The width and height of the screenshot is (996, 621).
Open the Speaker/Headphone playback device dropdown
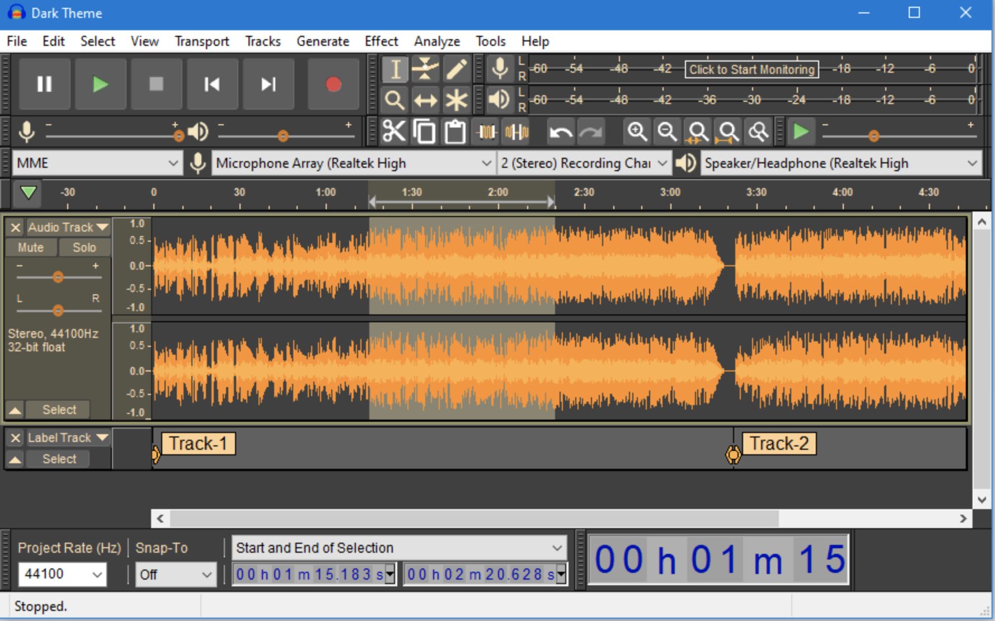coord(841,163)
